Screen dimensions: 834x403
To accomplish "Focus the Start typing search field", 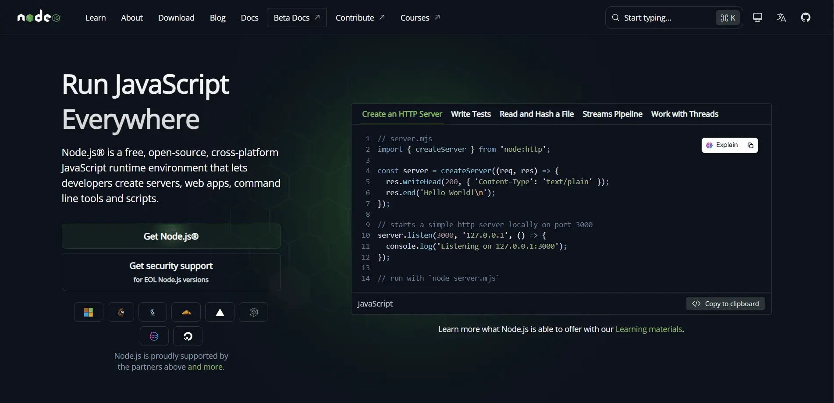I will tap(674, 18).
